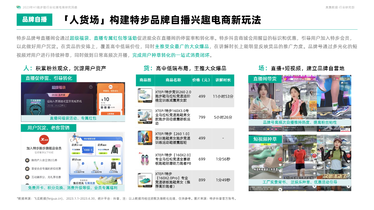Click the 价格（元） column header
The width and height of the screenshot is (374, 210).
[202, 80]
